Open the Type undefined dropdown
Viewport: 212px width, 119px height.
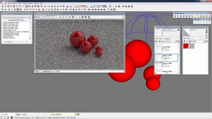click(x=76, y=114)
